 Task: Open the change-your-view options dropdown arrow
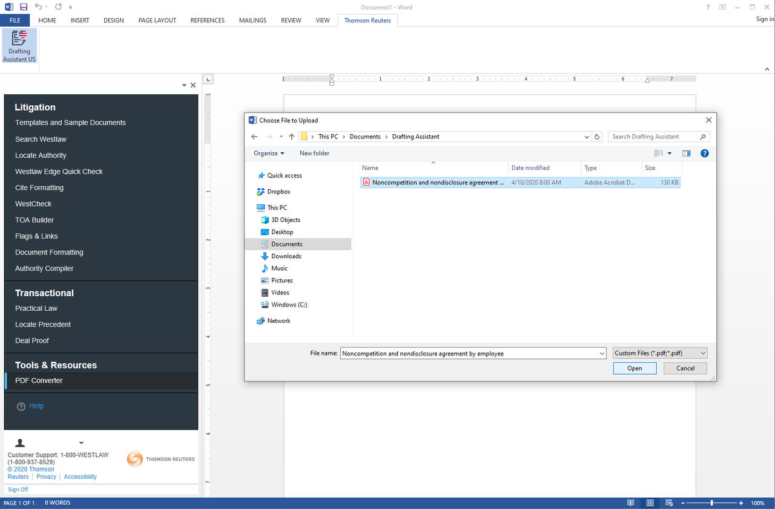[x=670, y=154]
